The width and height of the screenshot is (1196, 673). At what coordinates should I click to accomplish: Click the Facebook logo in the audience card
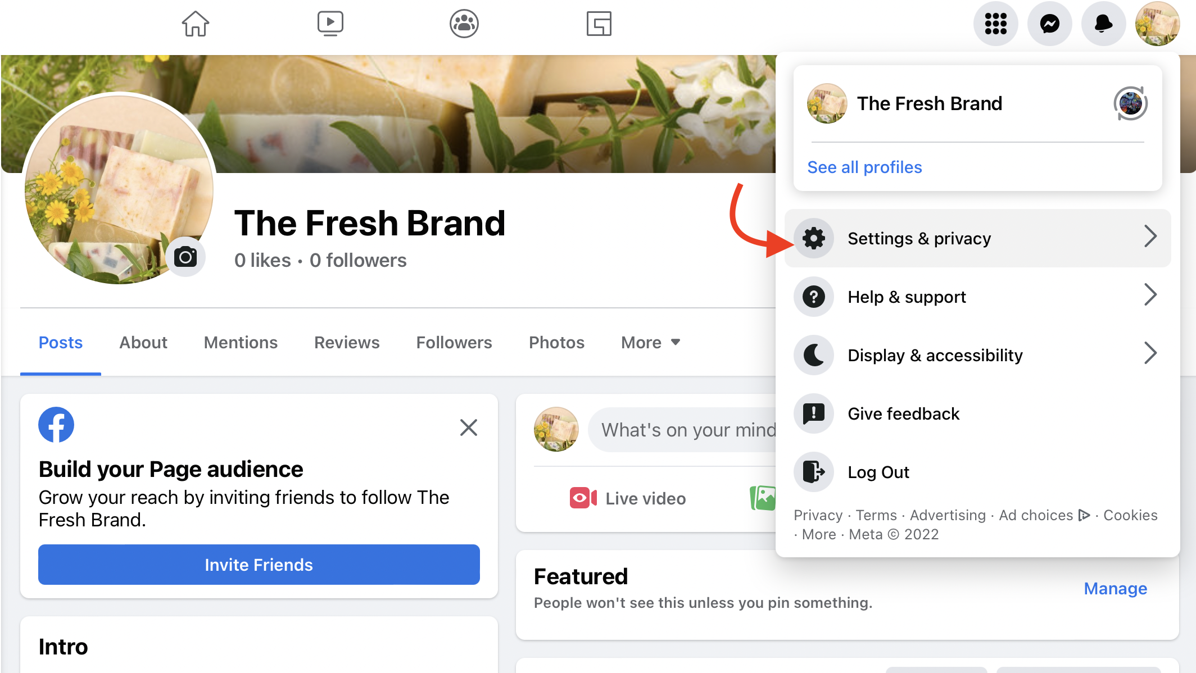pyautogui.click(x=56, y=425)
